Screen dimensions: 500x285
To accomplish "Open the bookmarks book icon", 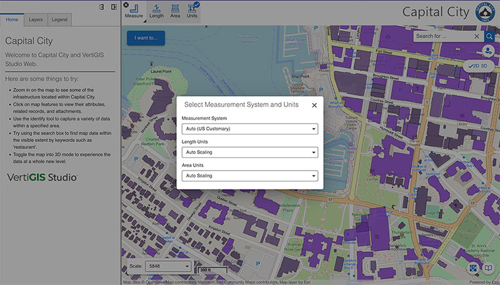I will 488,268.
